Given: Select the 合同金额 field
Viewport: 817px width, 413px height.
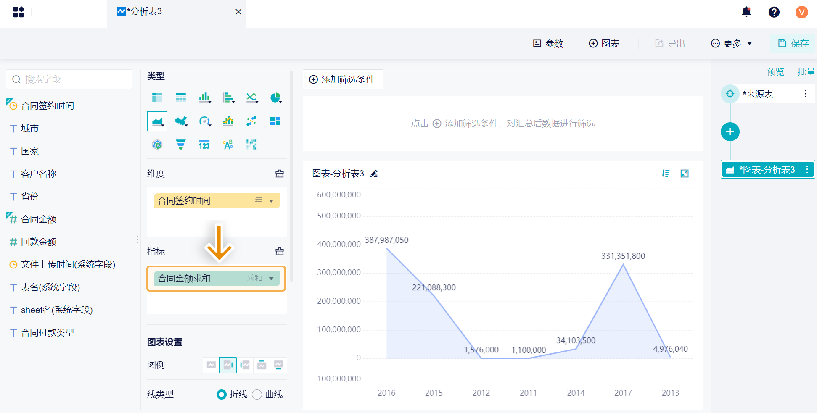Looking at the screenshot, I should 38,219.
